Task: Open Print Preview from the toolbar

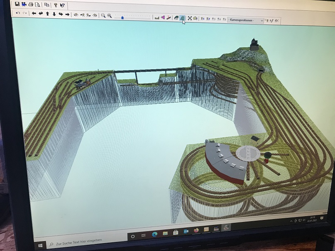Action: (x=37, y=5)
